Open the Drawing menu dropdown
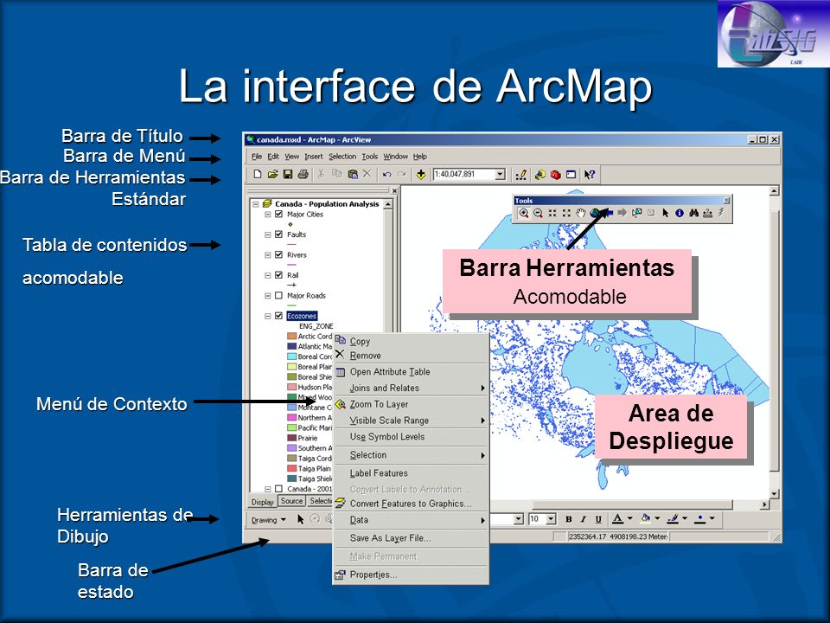 [268, 520]
